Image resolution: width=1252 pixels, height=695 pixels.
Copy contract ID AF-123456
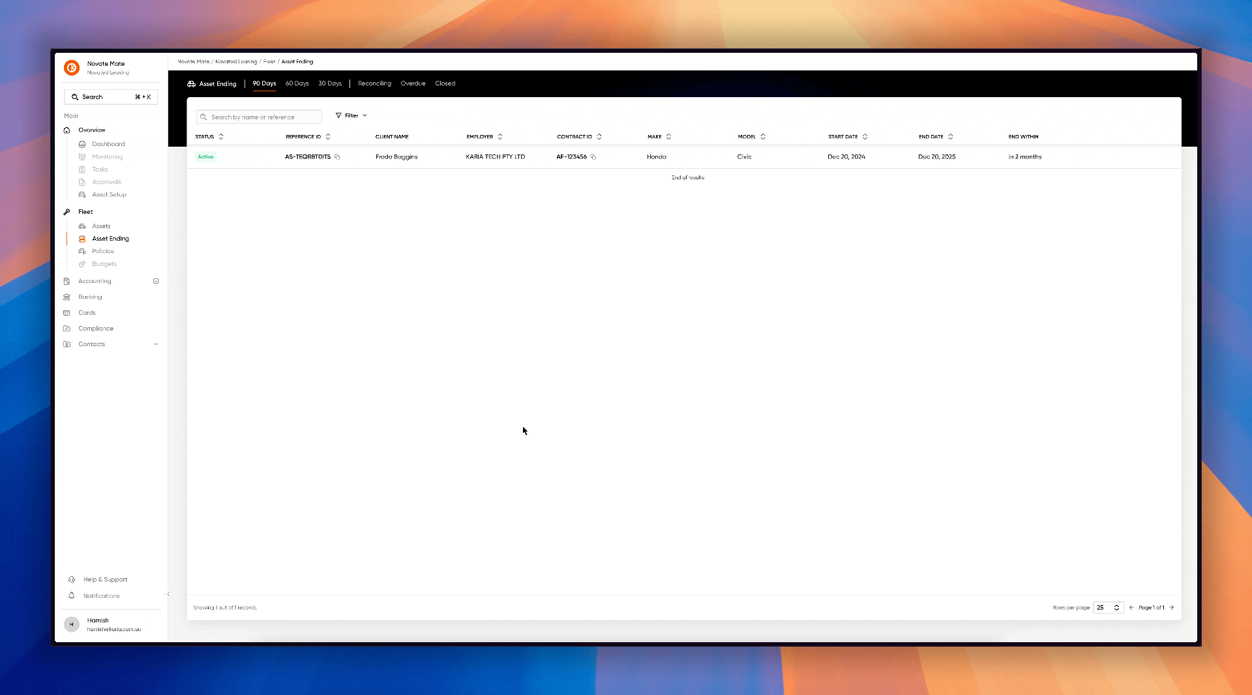click(593, 157)
